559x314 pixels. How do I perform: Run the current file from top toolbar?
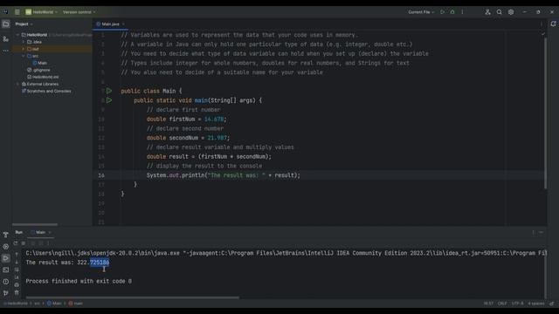[443, 12]
